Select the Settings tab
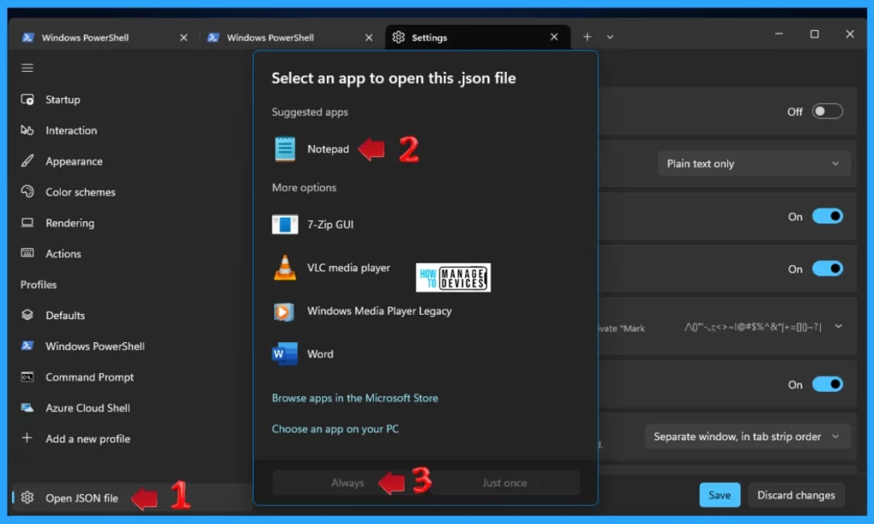The height and width of the screenshot is (524, 874). (x=478, y=38)
